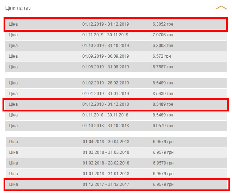Click the 01.09.2019 - 30.09.2019 date range
The width and height of the screenshot is (232, 193).
click(x=105, y=56)
